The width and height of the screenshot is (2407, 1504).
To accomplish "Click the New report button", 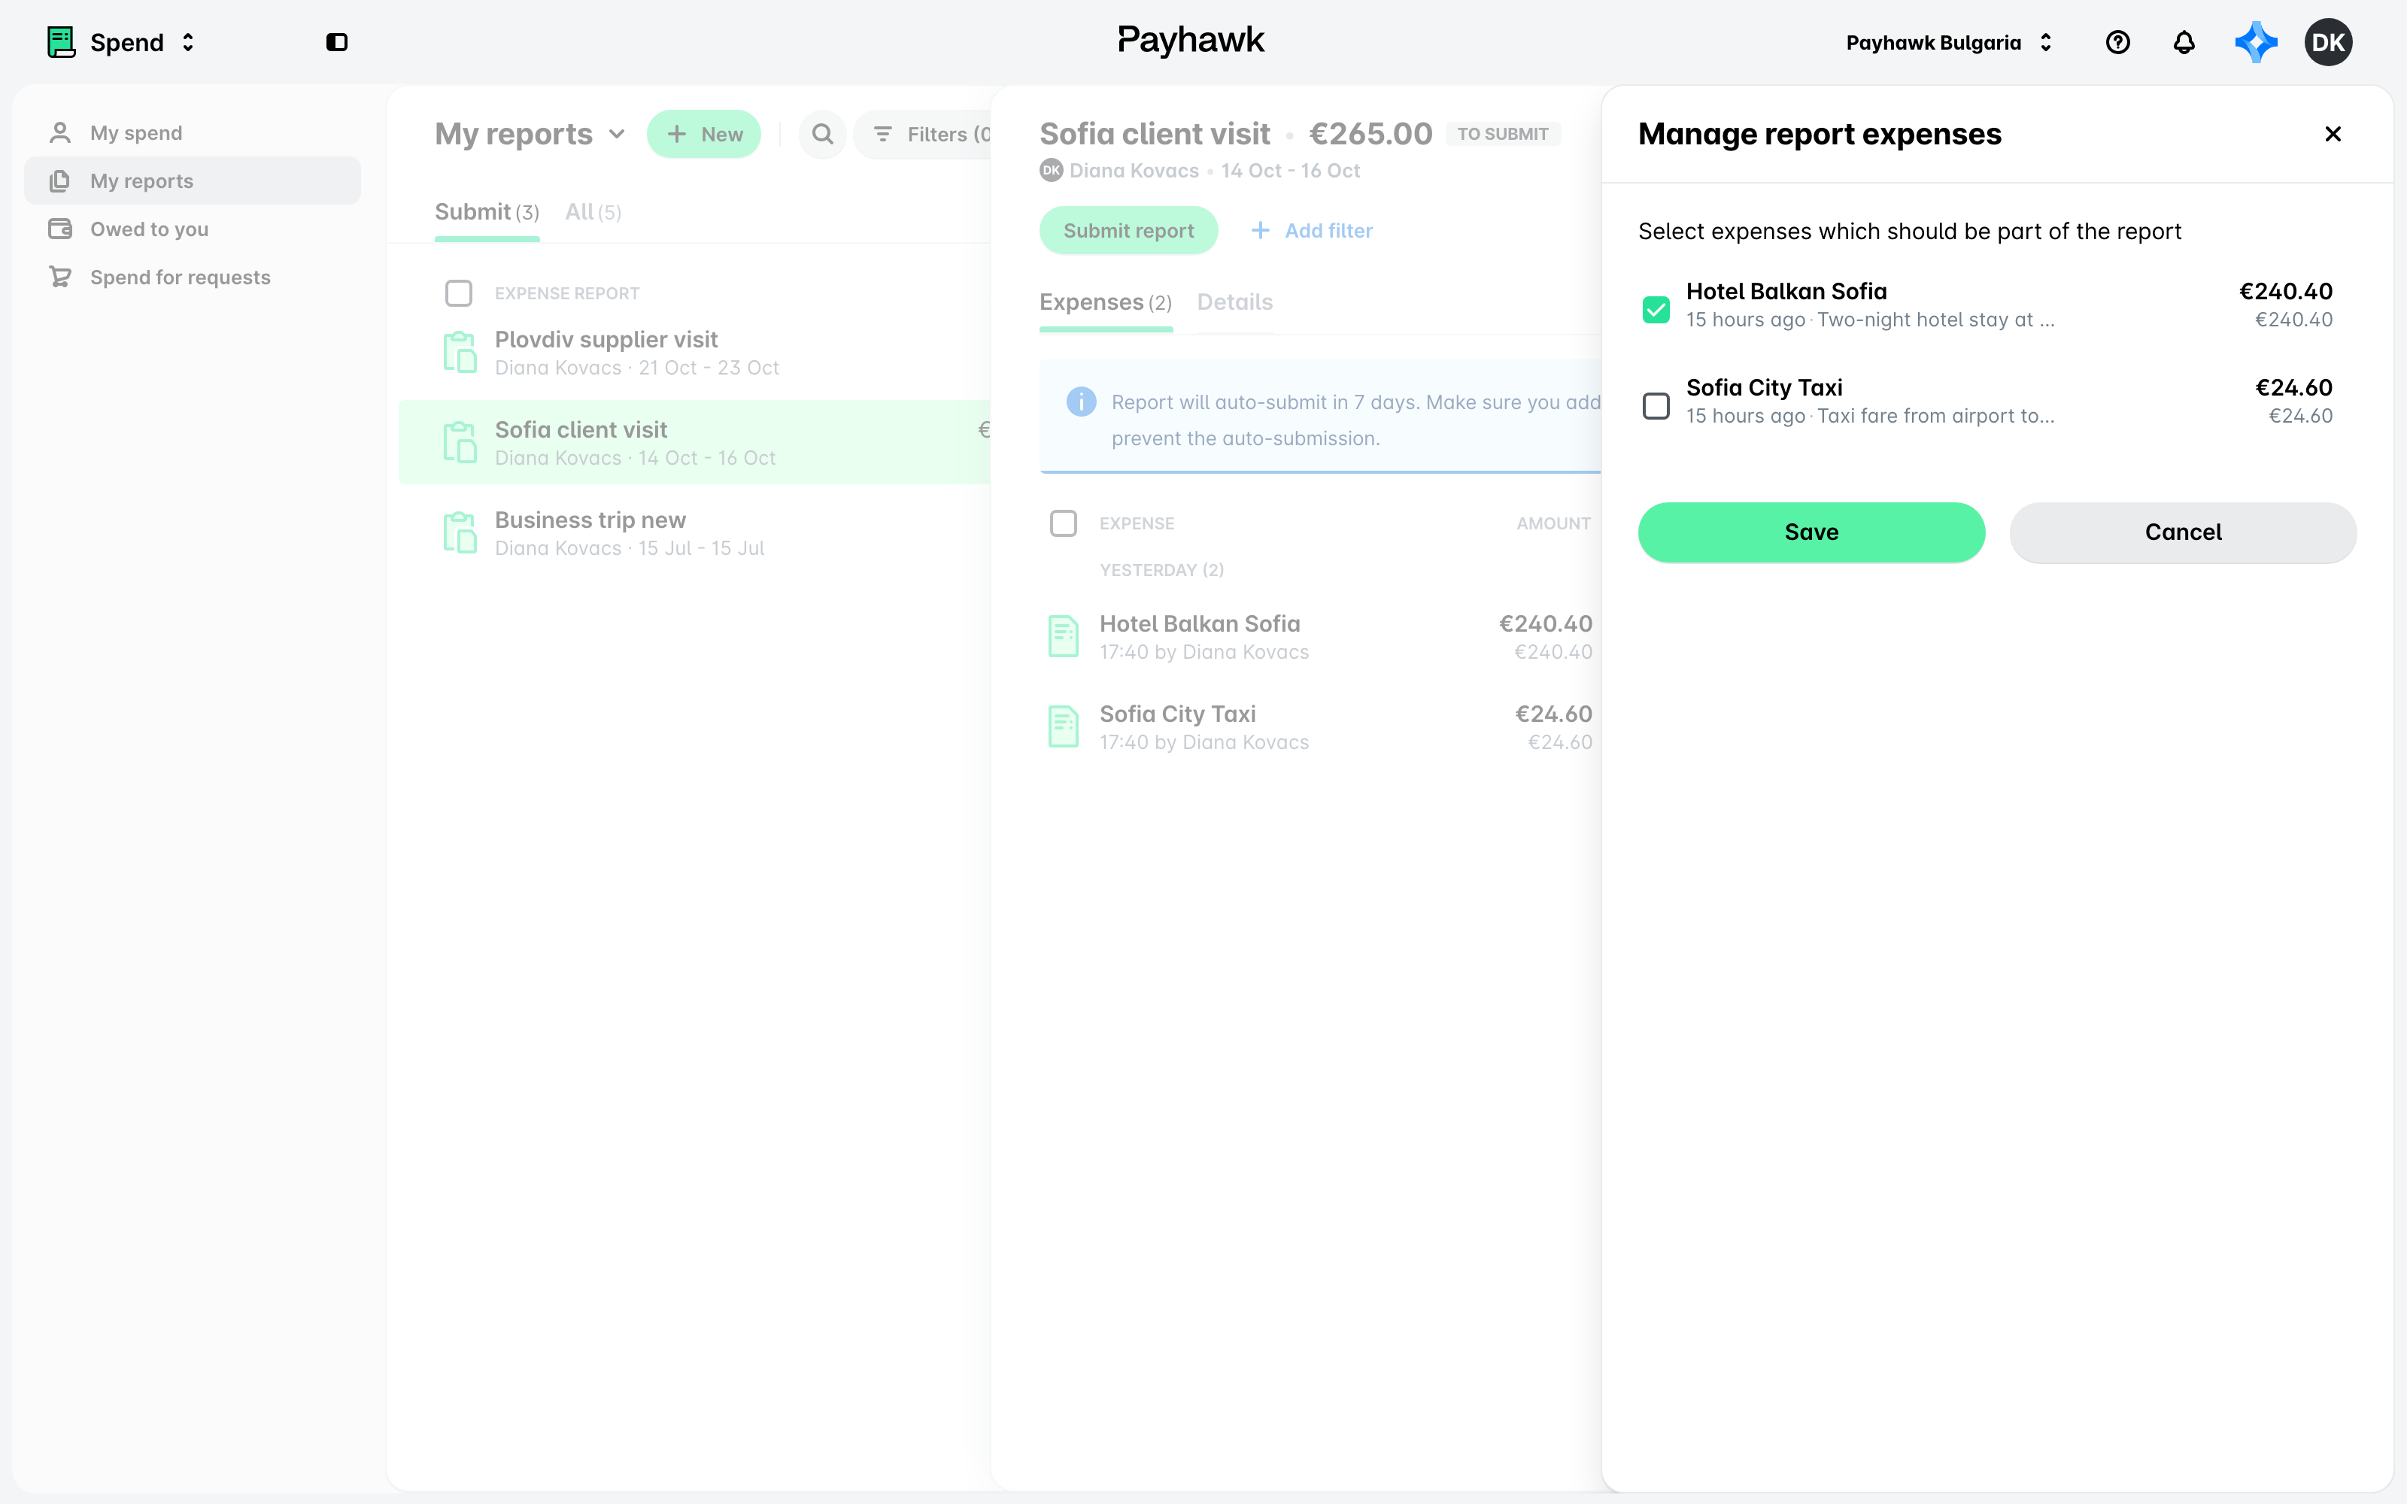I will tap(703, 135).
